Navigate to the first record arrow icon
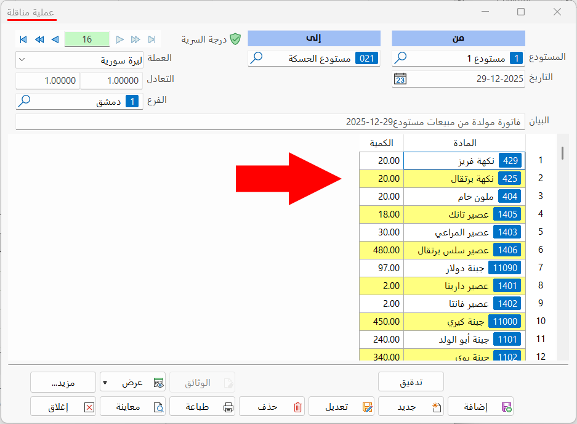This screenshot has width=577, height=424. pyautogui.click(x=23, y=39)
